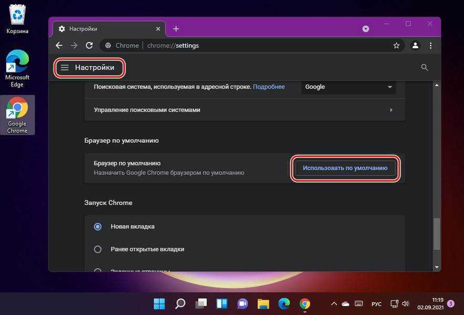Image resolution: width=464 pixels, height=315 pixels.
Task: Bookmark this page with the star icon
Action: coord(396,46)
